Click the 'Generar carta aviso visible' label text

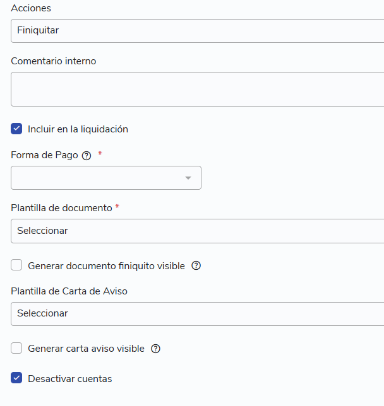[x=86, y=349]
